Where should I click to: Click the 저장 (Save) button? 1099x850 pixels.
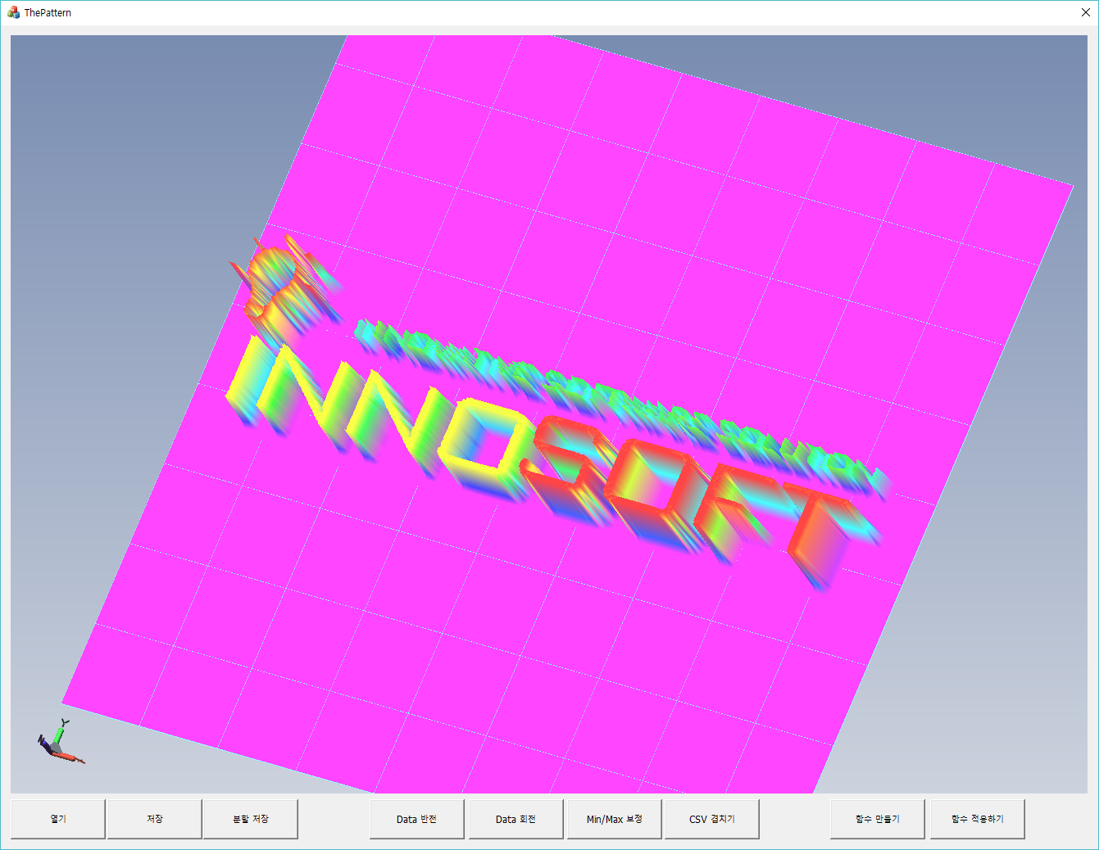pos(155,819)
